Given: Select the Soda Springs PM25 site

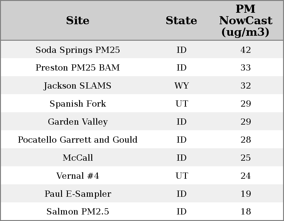Looking at the screenshot, I should point(78,50).
